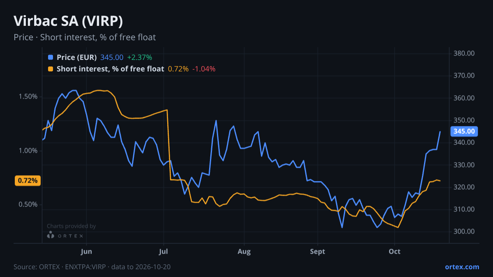This screenshot has width=493, height=277.
Task: Click the Virbac SA (VIRP) chart title
Action: (x=68, y=21)
